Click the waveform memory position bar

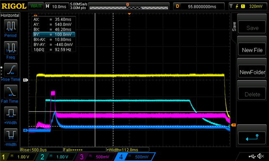click(x=129, y=7)
